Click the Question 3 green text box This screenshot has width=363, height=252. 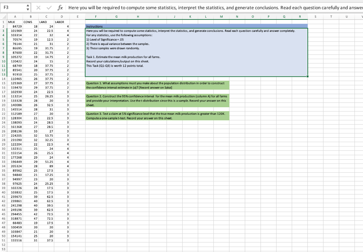[157, 116]
